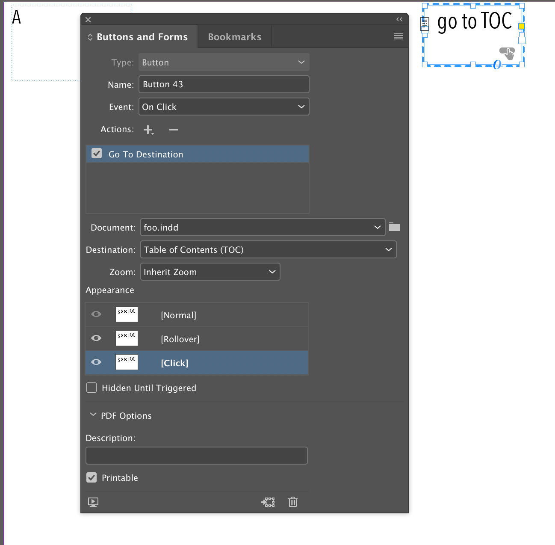Click the button hand indicator icon
555x545 pixels.
[x=507, y=53]
